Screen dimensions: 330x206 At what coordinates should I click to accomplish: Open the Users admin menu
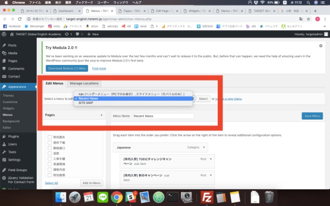[x=12, y=144]
